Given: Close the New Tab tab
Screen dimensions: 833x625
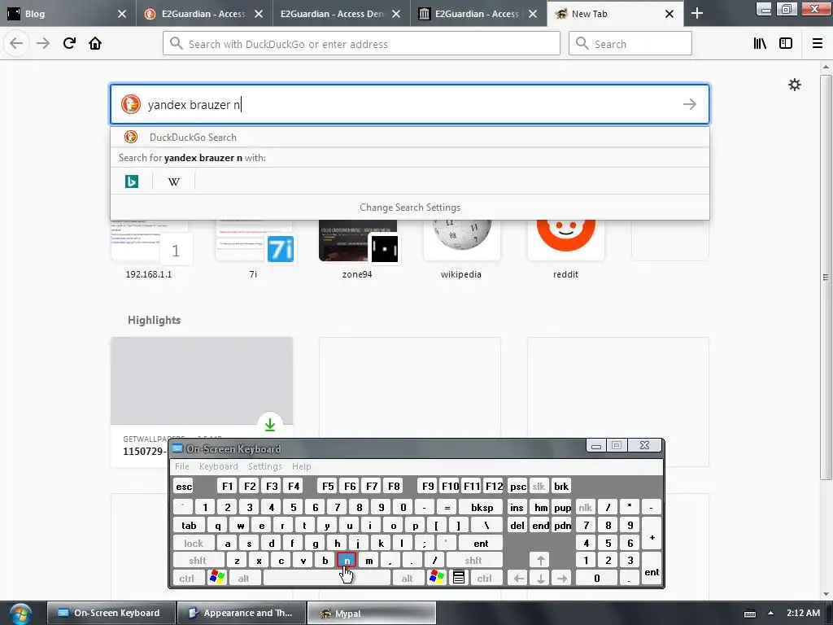Looking at the screenshot, I should click(669, 14).
